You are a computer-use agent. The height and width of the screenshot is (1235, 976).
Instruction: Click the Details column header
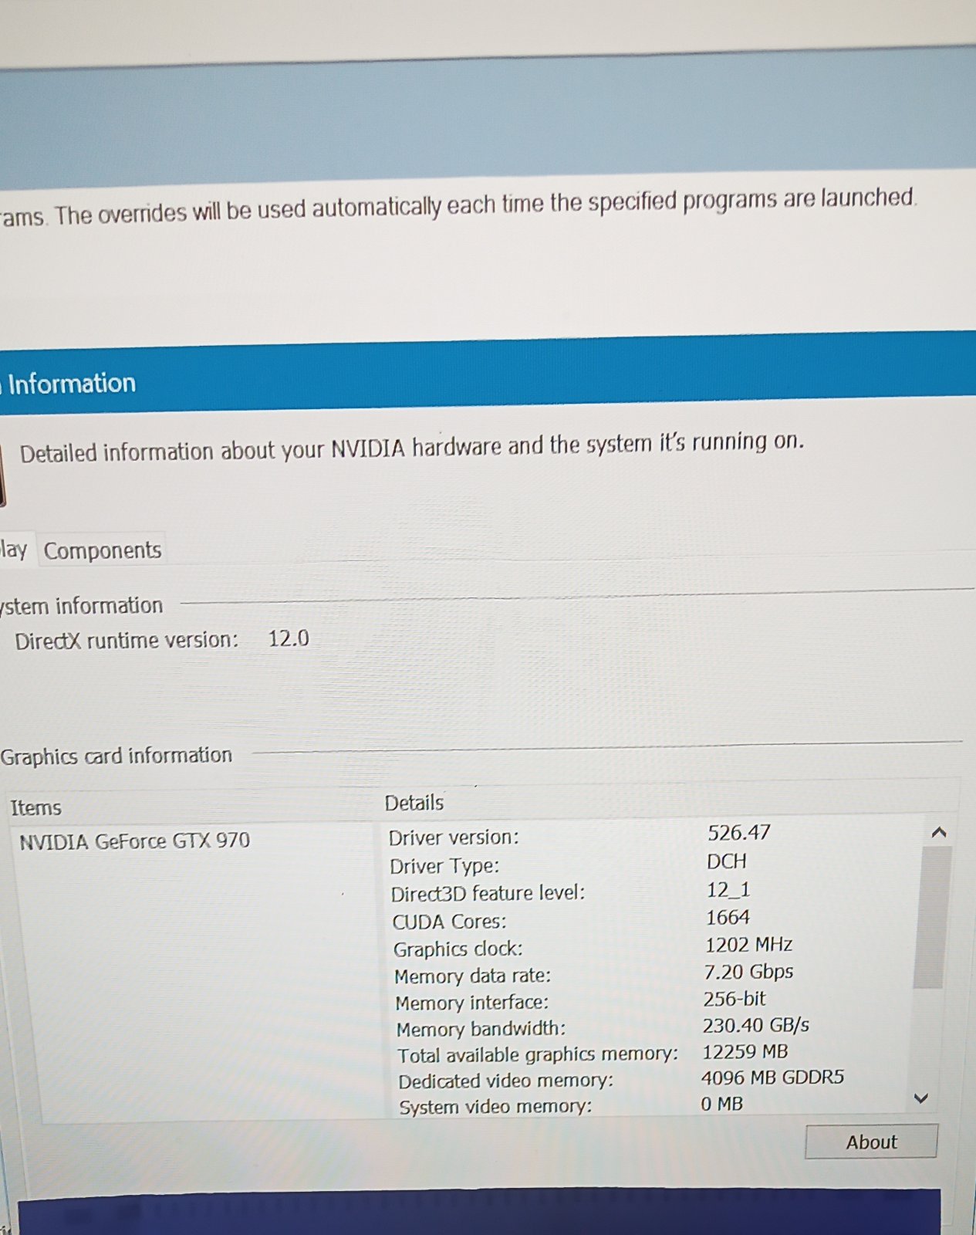(x=414, y=803)
